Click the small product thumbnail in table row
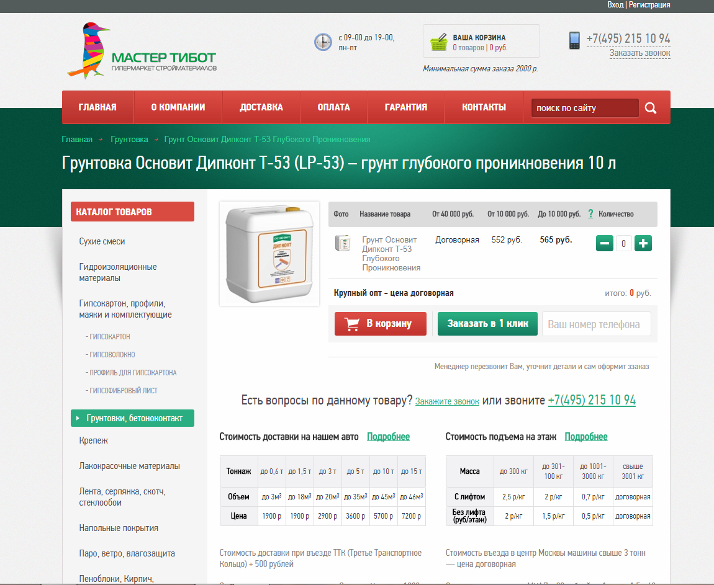The width and height of the screenshot is (714, 585). pyautogui.click(x=343, y=243)
